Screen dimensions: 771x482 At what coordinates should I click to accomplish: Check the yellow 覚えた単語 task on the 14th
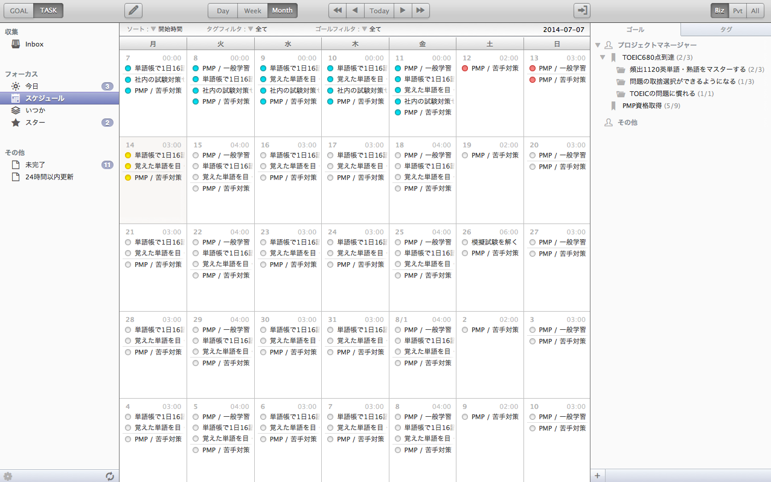[128, 166]
